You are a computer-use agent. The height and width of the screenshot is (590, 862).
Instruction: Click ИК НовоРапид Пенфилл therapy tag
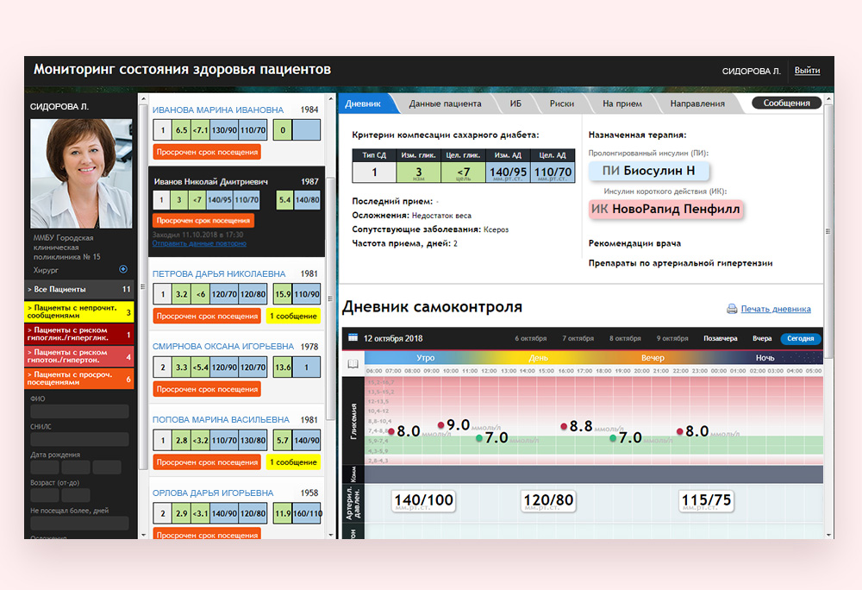[665, 210]
